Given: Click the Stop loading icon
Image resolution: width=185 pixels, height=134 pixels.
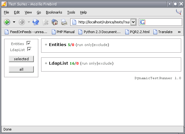Looking at the screenshot, I should [x=45, y=22].
